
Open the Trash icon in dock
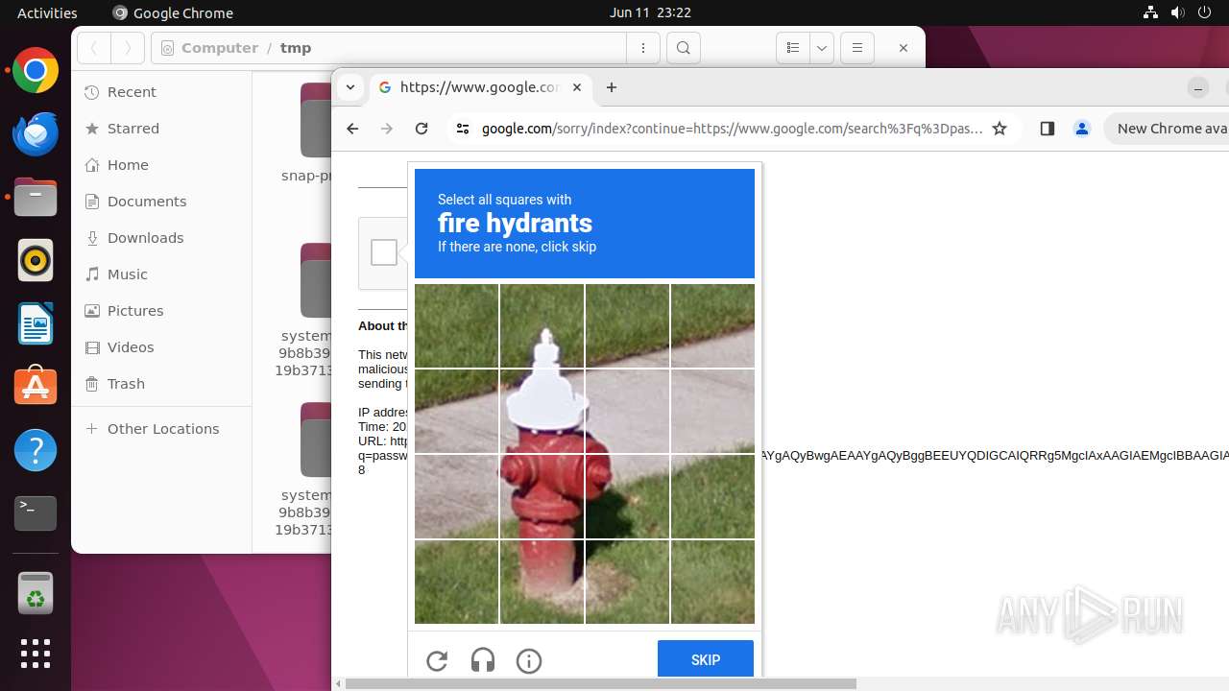point(36,592)
